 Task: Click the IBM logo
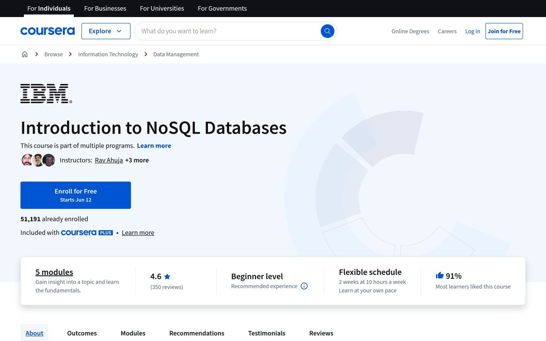point(46,94)
